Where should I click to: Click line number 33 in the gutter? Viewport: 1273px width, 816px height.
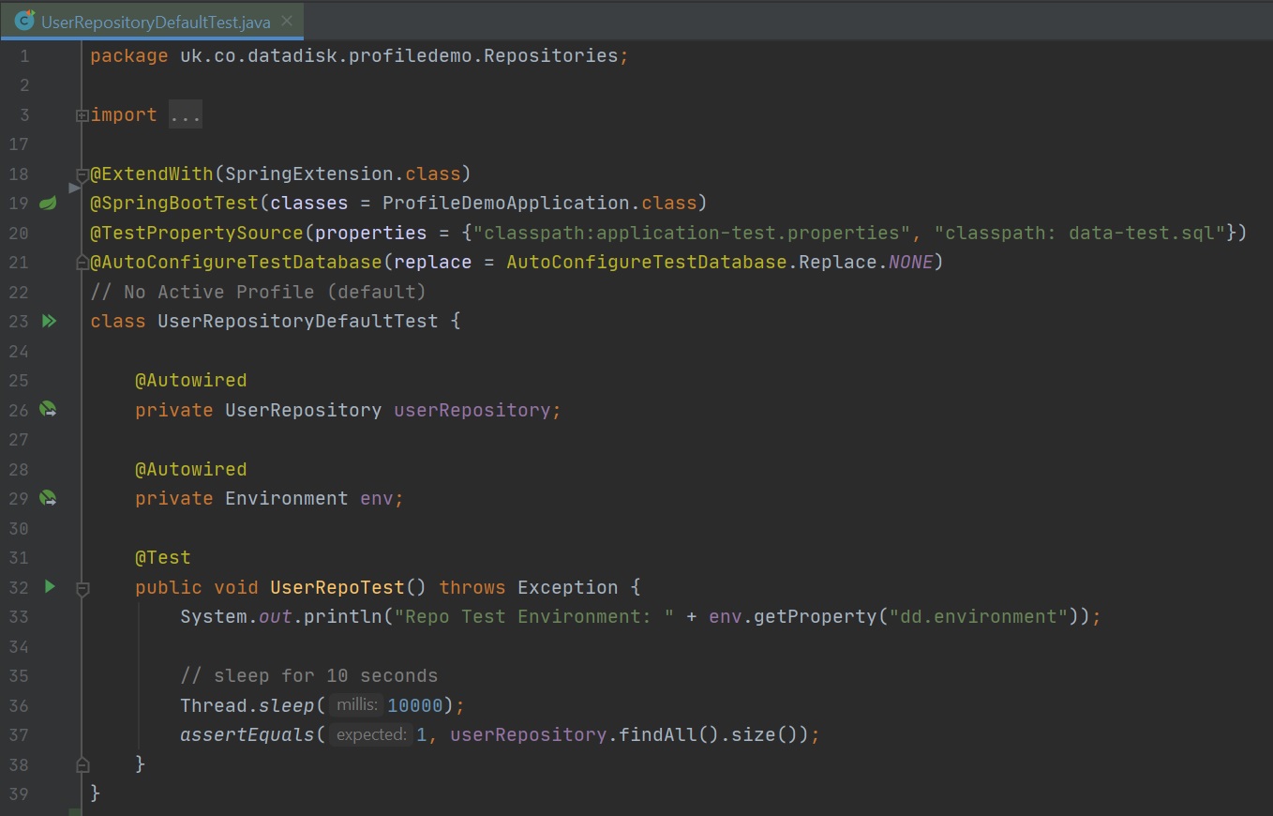[19, 617]
